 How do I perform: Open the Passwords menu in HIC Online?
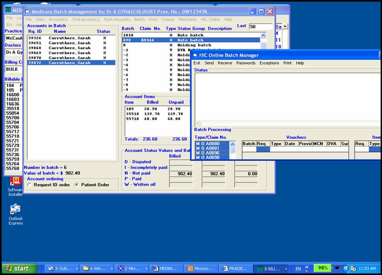click(246, 63)
